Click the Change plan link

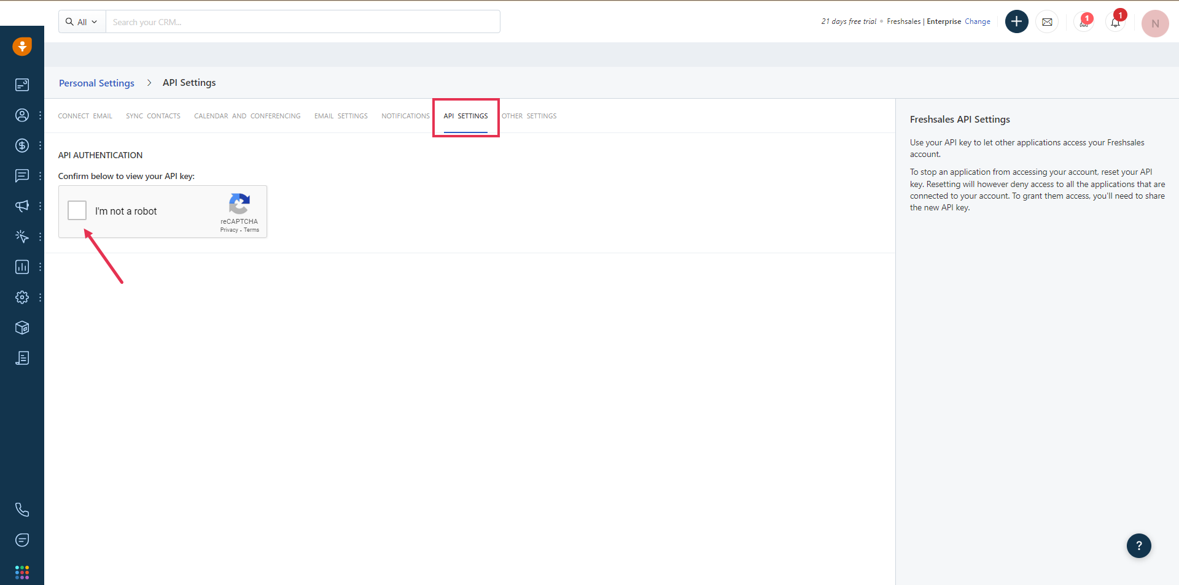[x=978, y=21]
